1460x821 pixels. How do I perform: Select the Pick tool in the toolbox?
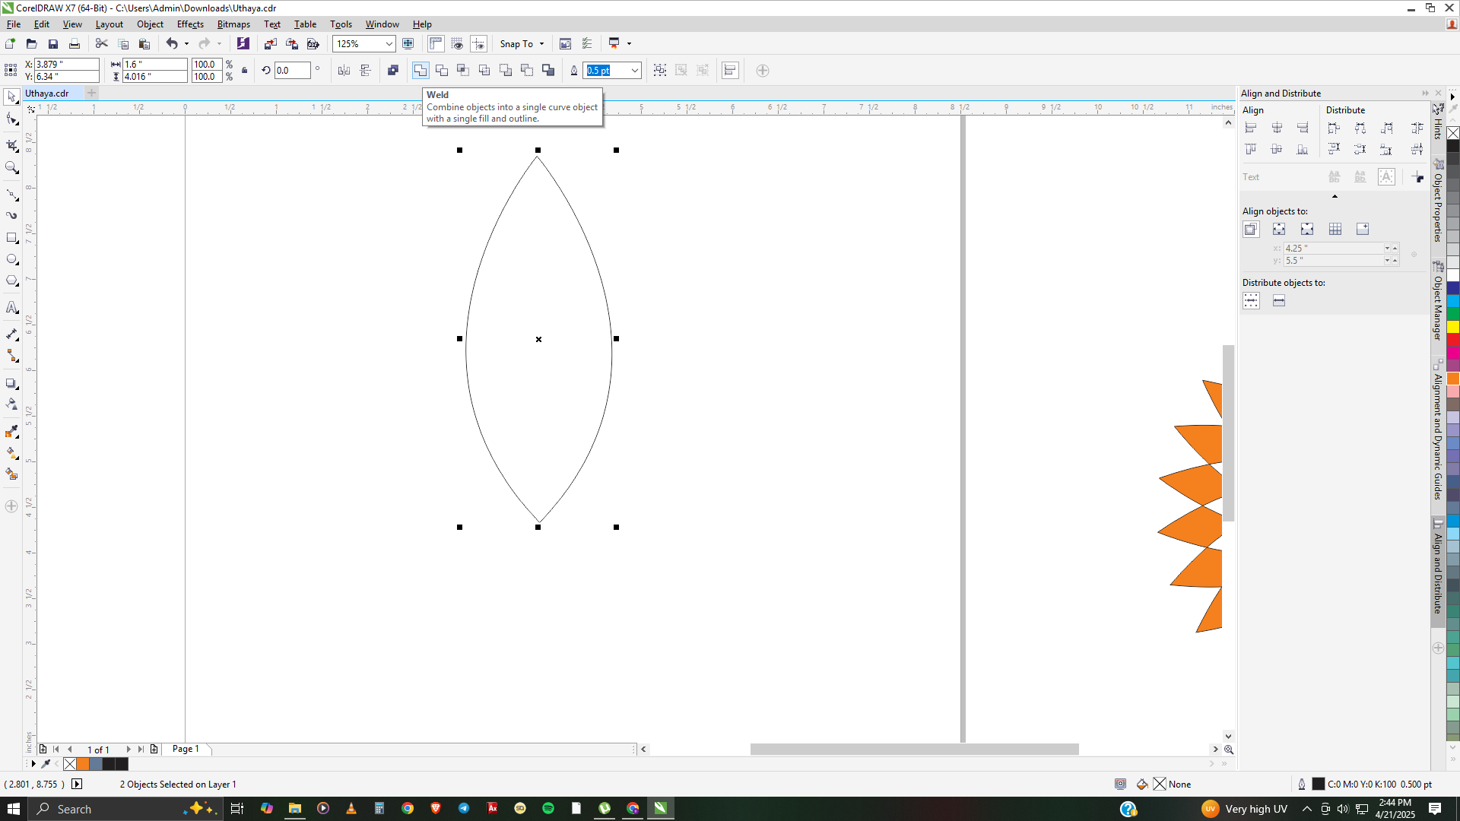click(11, 97)
